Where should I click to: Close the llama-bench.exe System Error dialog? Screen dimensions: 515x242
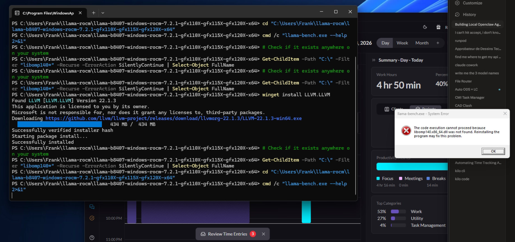click(505, 114)
